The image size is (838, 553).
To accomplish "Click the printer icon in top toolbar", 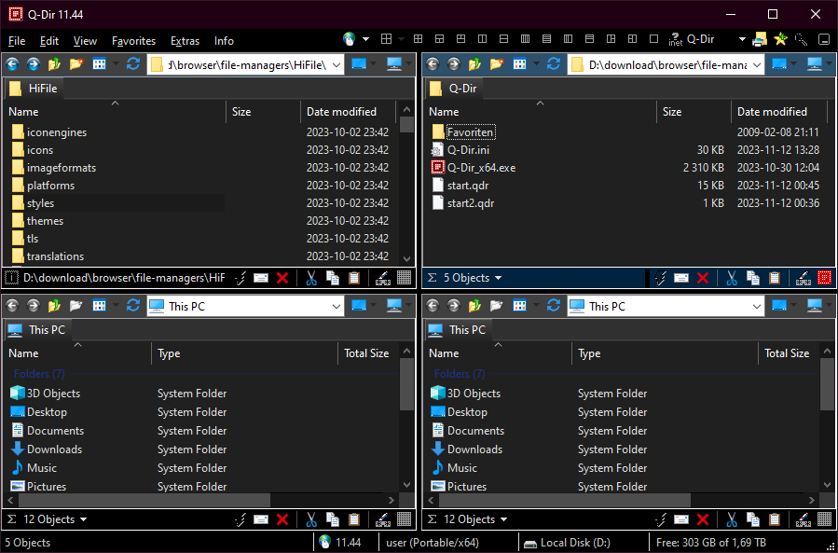I will click(760, 39).
